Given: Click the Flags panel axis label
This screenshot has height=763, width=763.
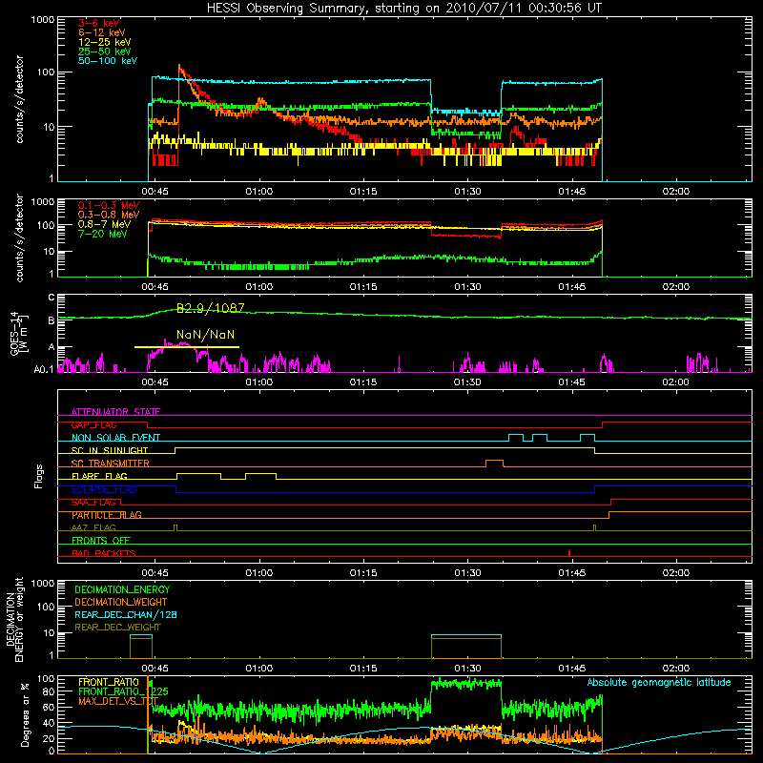Looking at the screenshot, I should point(38,476).
